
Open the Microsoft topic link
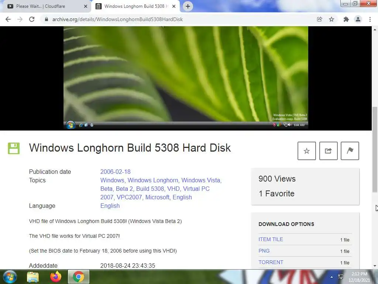point(157,197)
